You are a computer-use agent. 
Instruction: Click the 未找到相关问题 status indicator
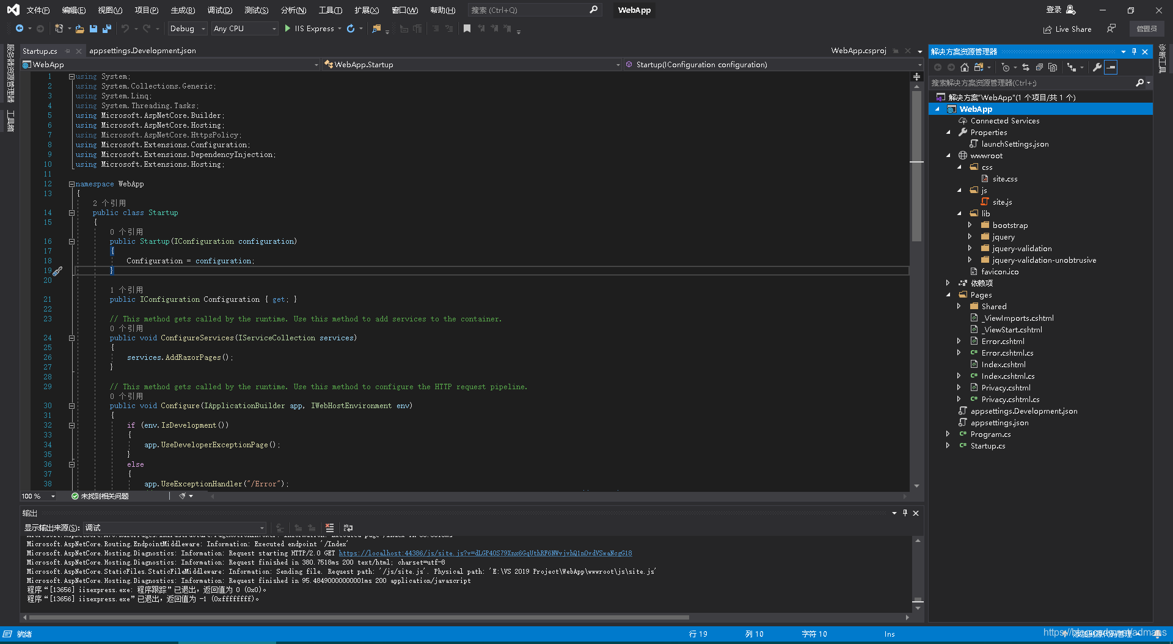pyautogui.click(x=100, y=496)
